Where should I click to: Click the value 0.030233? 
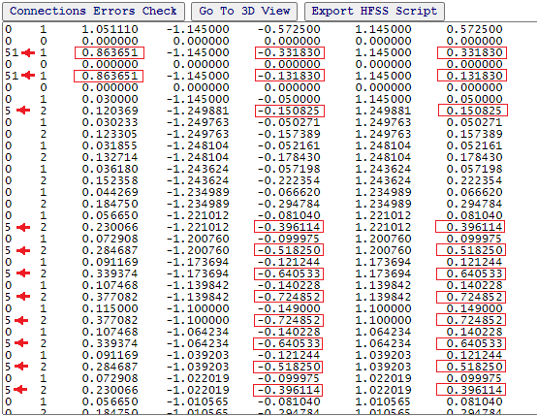(x=110, y=122)
